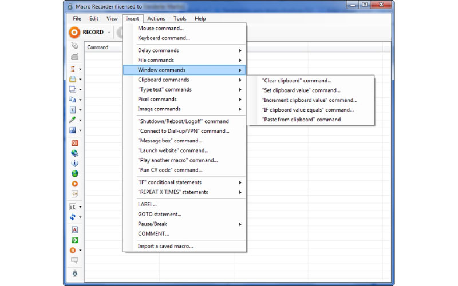The image size is (458, 286).
Task: Open dropdown arrow beside the Type text icon
Action: 80,110
